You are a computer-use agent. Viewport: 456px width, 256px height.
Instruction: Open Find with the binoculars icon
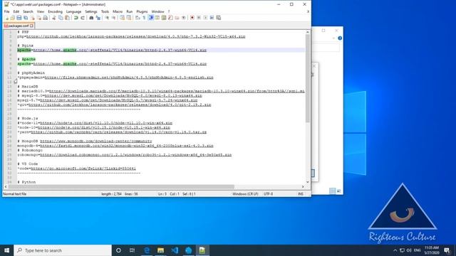pyautogui.click(x=91, y=18)
